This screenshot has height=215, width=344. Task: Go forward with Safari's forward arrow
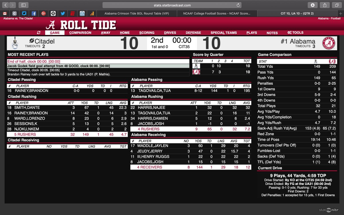13,5
